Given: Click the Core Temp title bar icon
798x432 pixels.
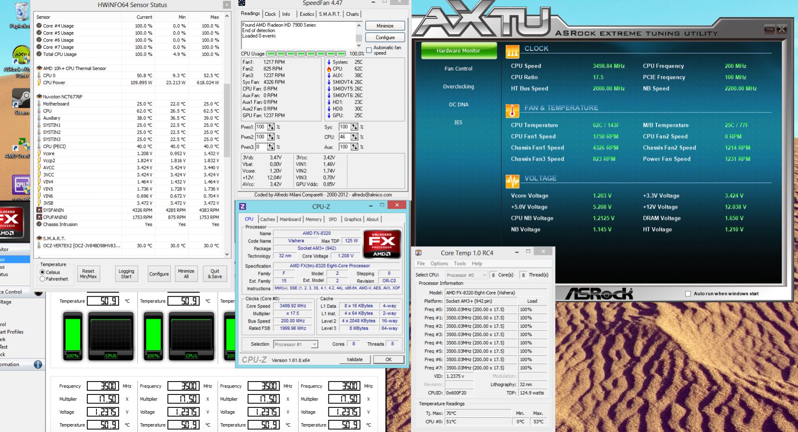Looking at the screenshot, I should (x=419, y=253).
